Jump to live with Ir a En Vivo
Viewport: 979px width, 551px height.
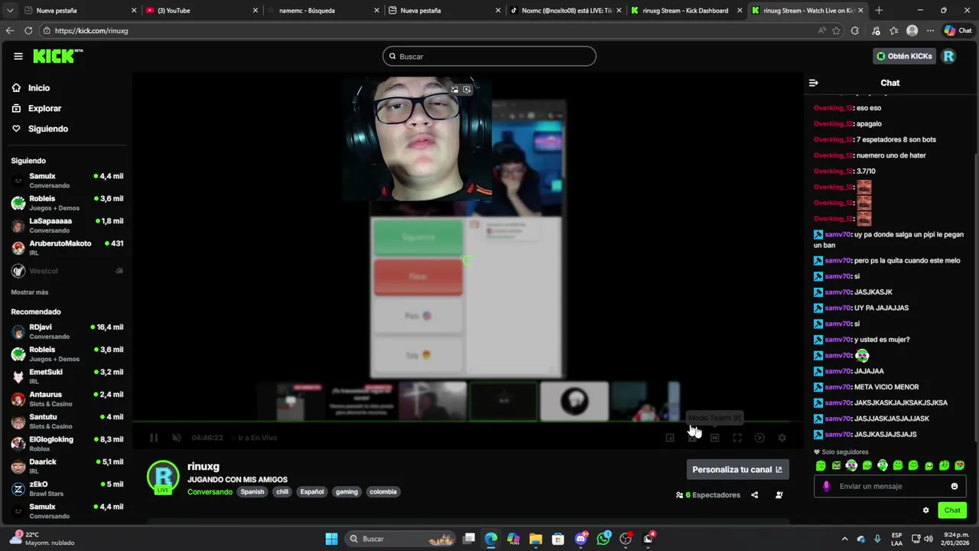(x=258, y=438)
